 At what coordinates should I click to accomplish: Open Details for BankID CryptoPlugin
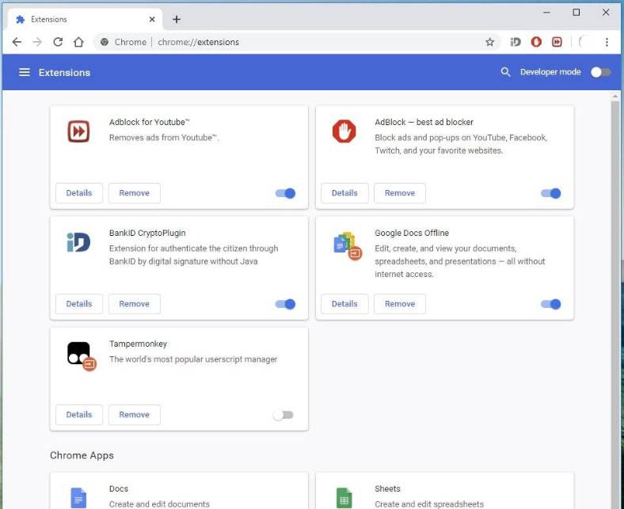[x=79, y=304]
